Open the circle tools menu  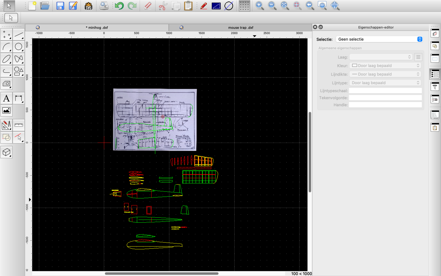pos(18,47)
